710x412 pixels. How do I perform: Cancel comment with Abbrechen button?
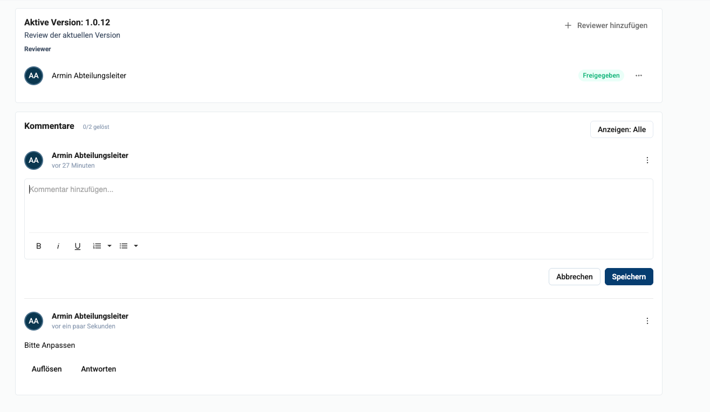pyautogui.click(x=574, y=277)
